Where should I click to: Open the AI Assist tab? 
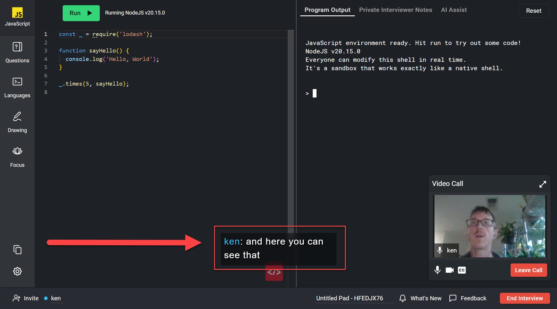pyautogui.click(x=454, y=10)
